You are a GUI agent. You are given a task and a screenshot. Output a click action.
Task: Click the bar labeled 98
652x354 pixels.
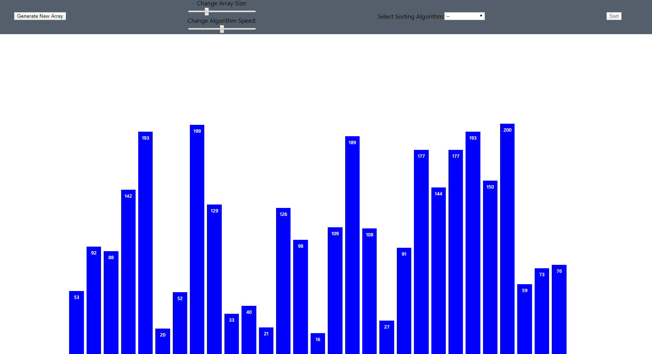[300, 297]
